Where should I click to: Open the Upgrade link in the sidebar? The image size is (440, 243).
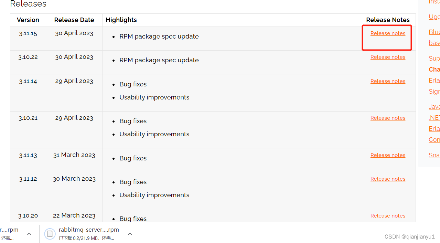pos(434,17)
